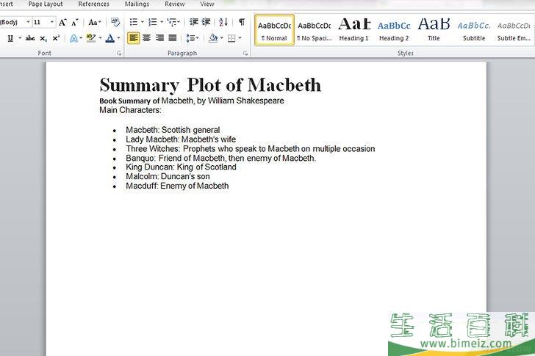535x356 pixels.
Task: Click the Multilevel List icon
Action: pyautogui.click(x=172, y=23)
